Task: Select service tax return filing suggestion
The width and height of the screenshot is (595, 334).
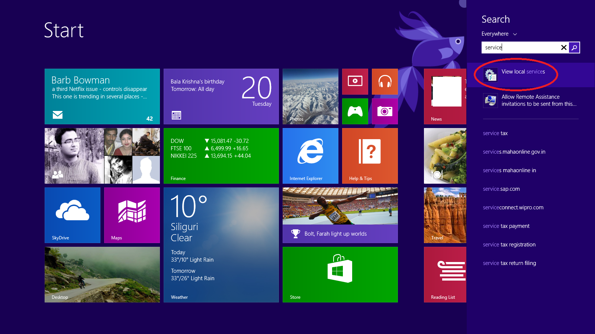Action: pos(509,263)
